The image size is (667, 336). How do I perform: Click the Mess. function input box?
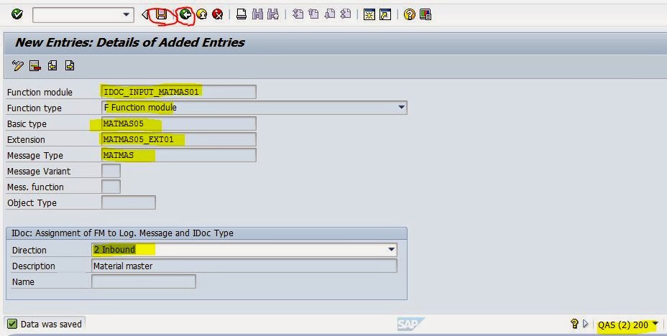(111, 187)
